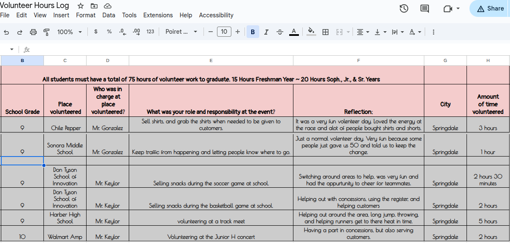Open the Extensions menu
Image resolution: width=510 pixels, height=243 pixels.
tap(158, 15)
